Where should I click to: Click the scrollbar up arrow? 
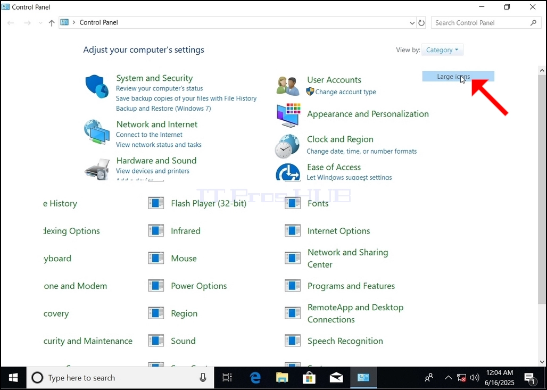click(542, 70)
